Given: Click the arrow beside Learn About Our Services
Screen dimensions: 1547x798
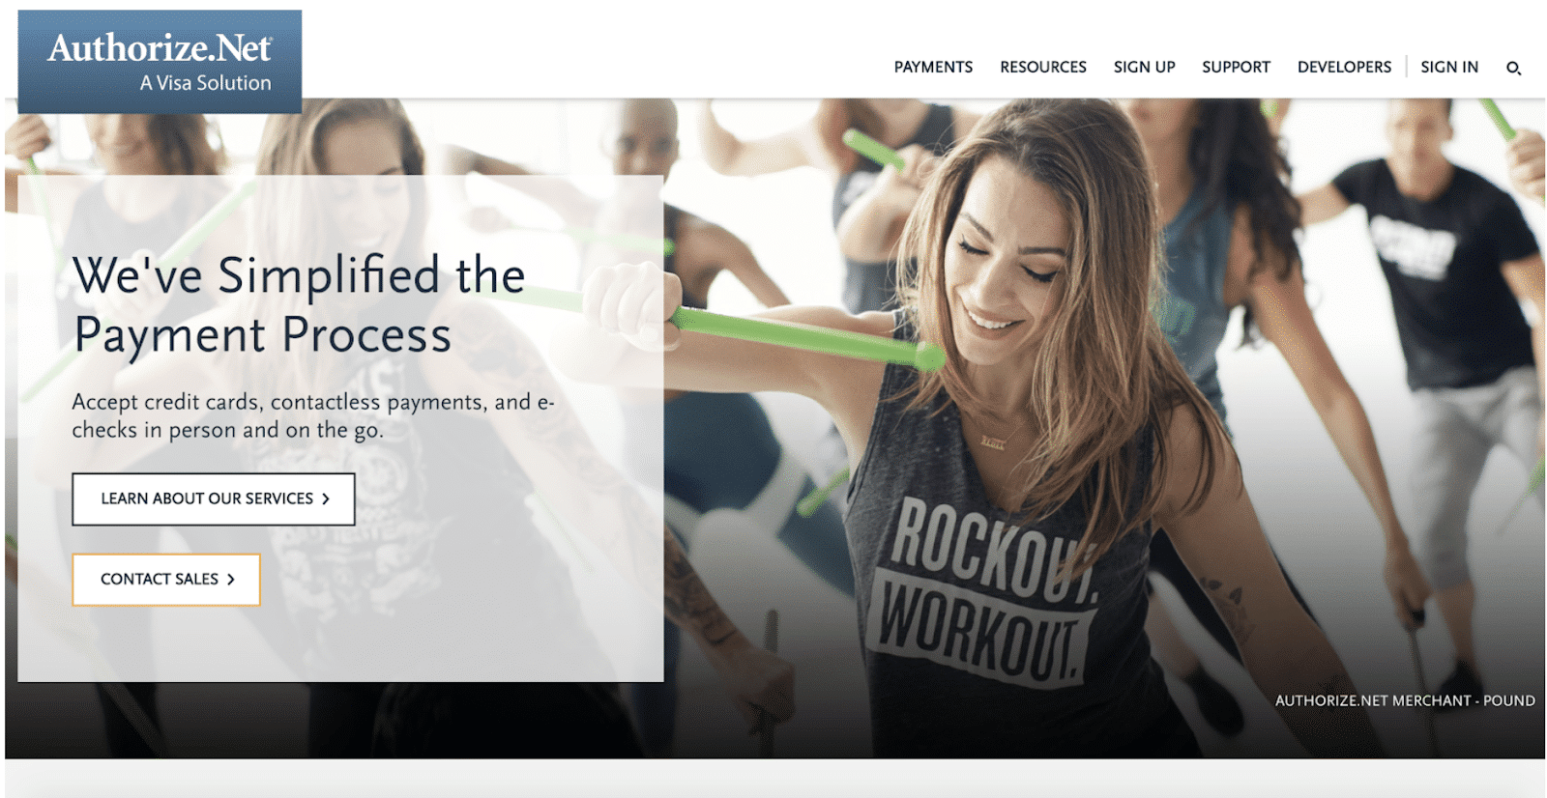Looking at the screenshot, I should pyautogui.click(x=326, y=499).
